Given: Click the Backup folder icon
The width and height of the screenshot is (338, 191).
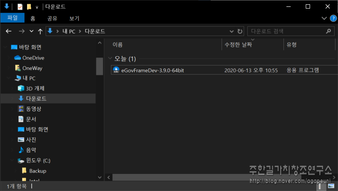Looking at the screenshot, I should (x=25, y=170).
